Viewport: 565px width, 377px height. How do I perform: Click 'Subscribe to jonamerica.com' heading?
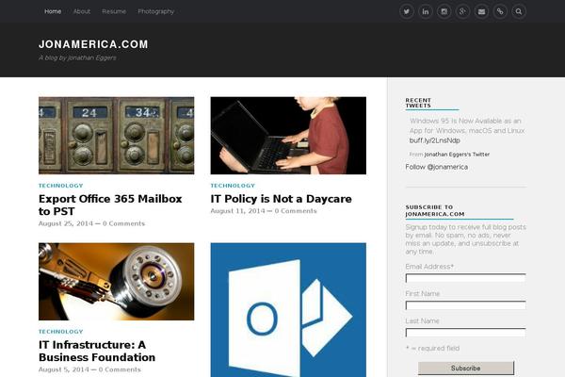tap(435, 210)
